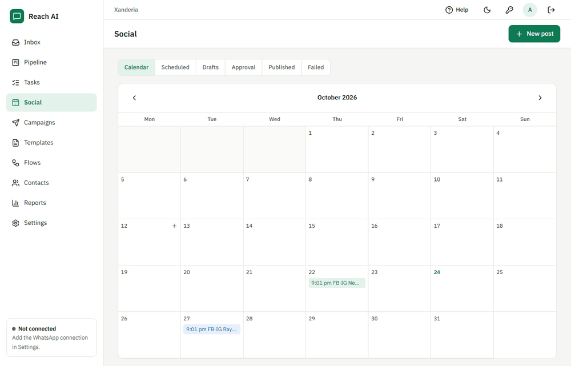Open the Drafts tab

211,67
